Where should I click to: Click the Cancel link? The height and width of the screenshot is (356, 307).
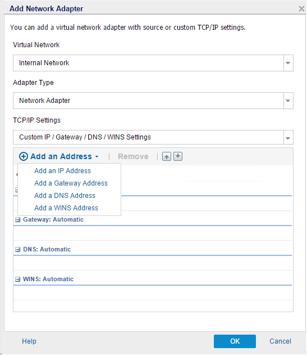(x=280, y=341)
